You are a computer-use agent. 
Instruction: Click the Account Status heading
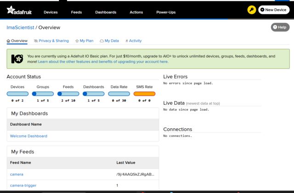pos(24,77)
